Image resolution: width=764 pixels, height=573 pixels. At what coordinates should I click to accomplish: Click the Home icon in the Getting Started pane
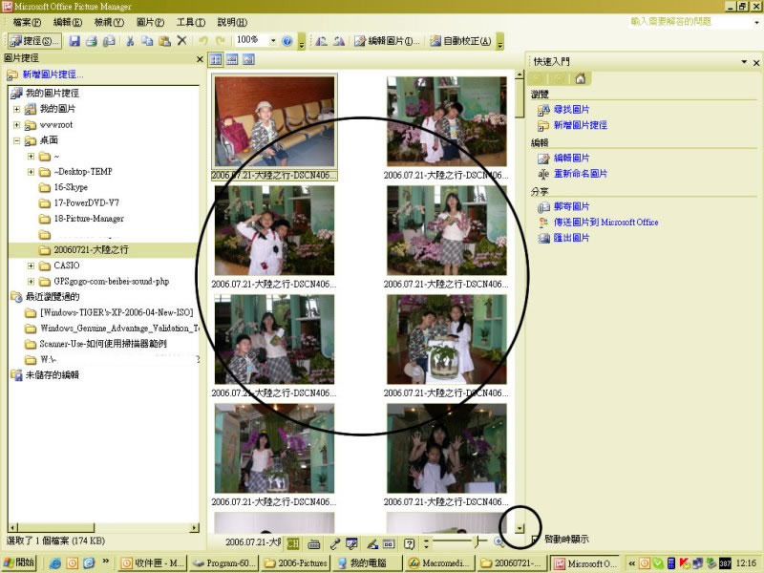(x=580, y=78)
